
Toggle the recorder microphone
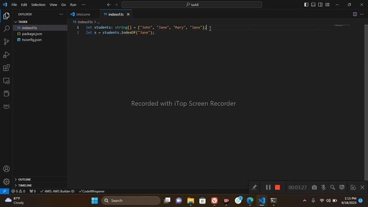pyautogui.click(x=323, y=187)
